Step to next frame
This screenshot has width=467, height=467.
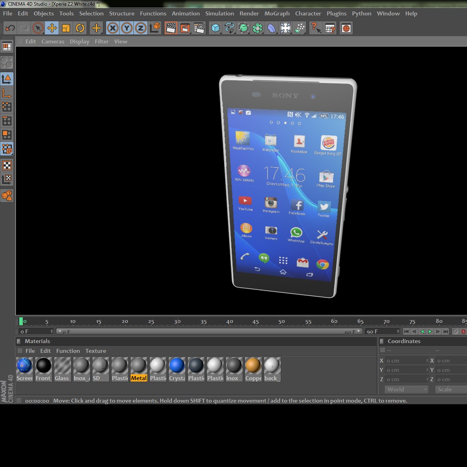tap(438, 331)
